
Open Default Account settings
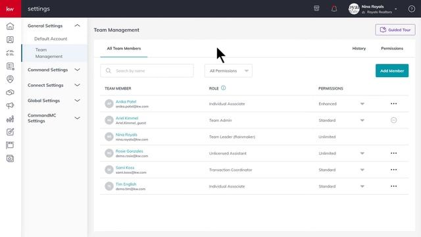pyautogui.click(x=51, y=39)
